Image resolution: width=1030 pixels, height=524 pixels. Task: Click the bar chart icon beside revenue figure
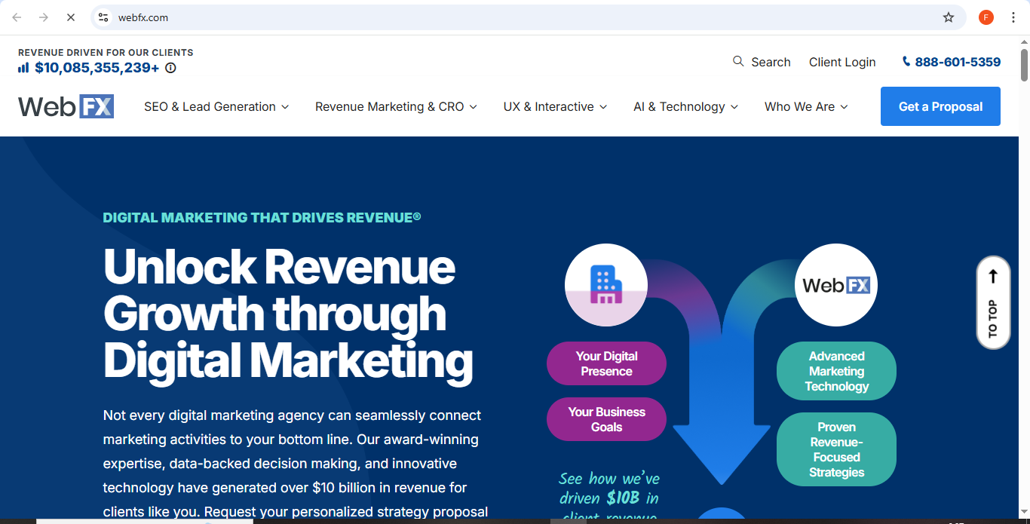point(23,68)
